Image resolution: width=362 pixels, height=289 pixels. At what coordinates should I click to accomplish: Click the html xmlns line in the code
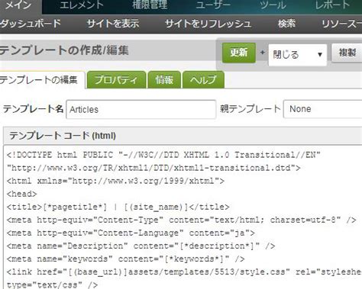pos(115,181)
